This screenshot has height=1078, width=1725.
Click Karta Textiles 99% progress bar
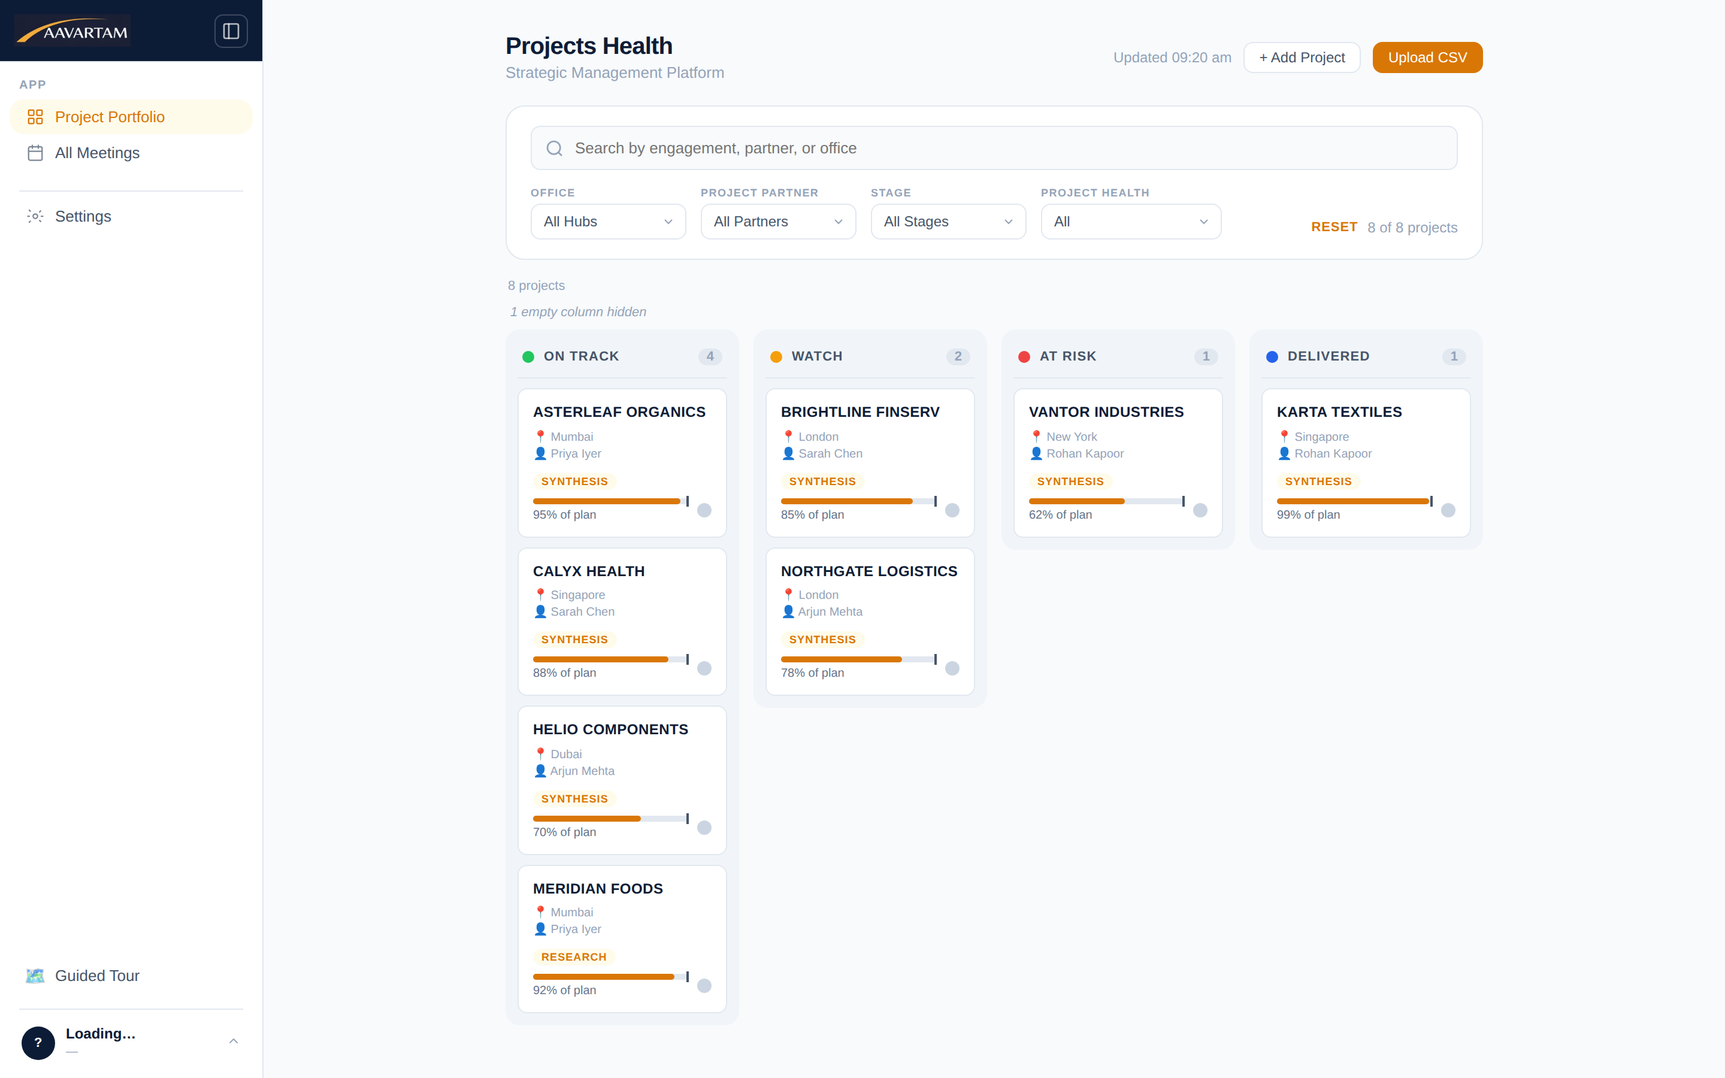pyautogui.click(x=1354, y=501)
